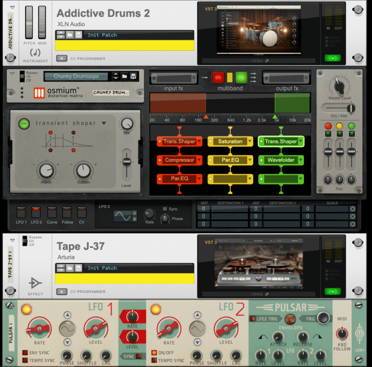Toggle the transient shaper green ON button
Screen dimensions: 372x367
pos(24,123)
